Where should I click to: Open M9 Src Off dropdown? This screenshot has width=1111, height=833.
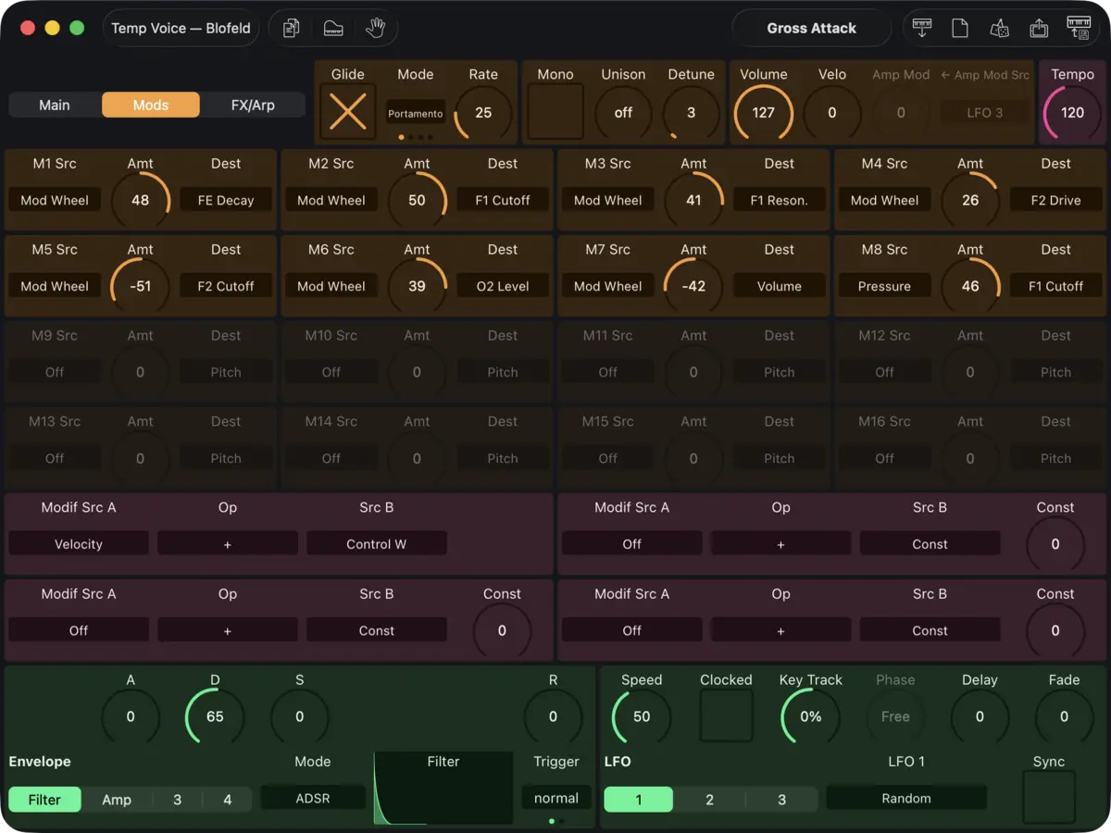[55, 372]
